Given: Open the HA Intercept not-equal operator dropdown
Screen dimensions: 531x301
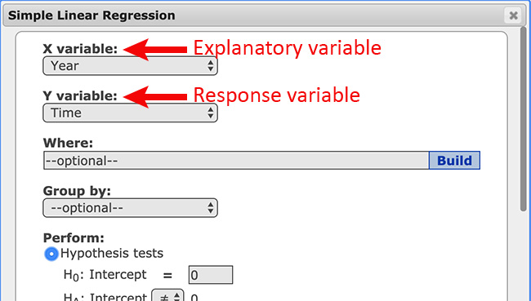Looking at the screenshot, I should click(168, 296).
